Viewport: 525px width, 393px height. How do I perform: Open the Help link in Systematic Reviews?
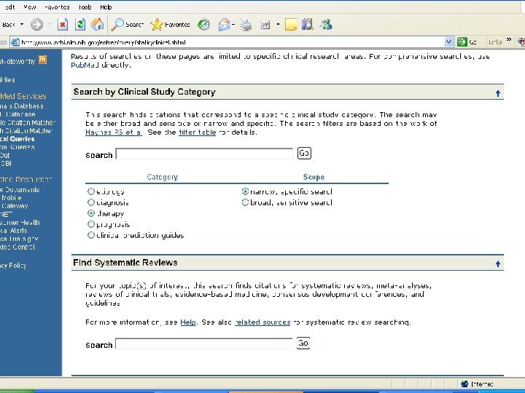click(188, 322)
